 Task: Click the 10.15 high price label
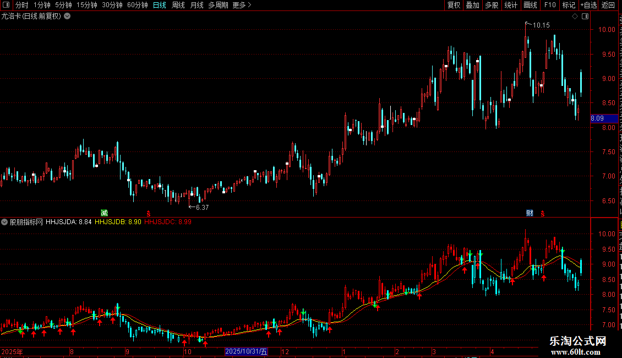tap(541, 25)
